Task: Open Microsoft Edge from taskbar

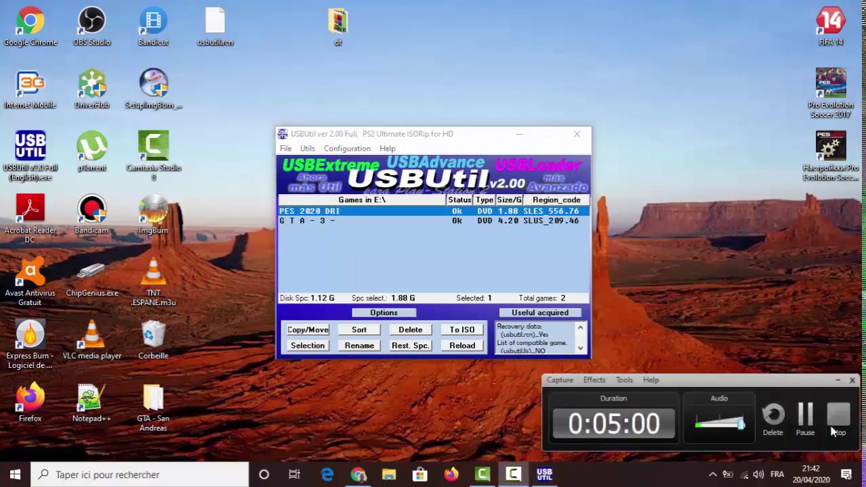Action: coord(327,475)
